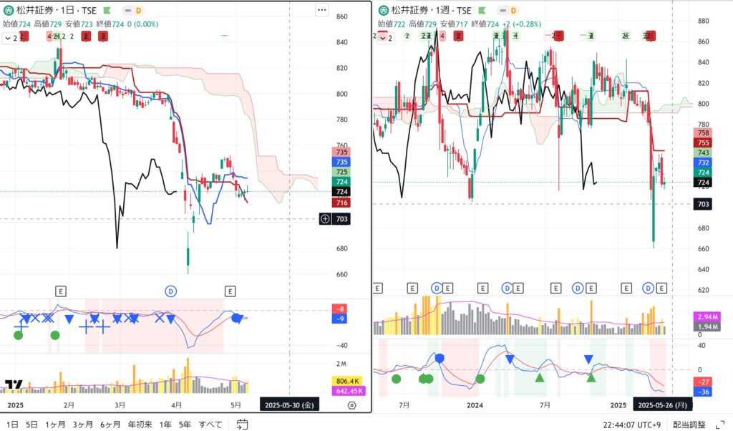Click the 安値717 value on weekly chart legend
The height and width of the screenshot is (431, 733).
[454, 24]
